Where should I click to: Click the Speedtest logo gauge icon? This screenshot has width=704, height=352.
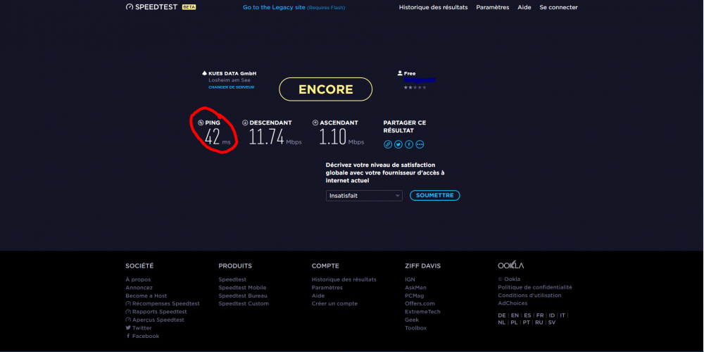pyautogui.click(x=130, y=7)
